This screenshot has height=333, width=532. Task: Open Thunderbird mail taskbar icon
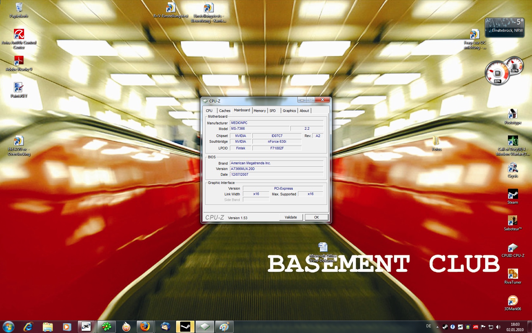(165, 327)
